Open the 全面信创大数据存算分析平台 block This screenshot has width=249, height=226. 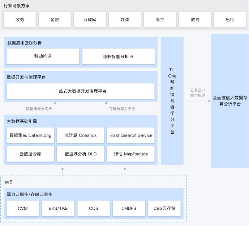(230, 101)
